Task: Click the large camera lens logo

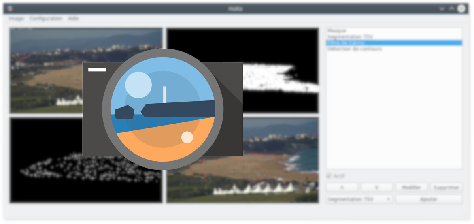Action: 162,109
